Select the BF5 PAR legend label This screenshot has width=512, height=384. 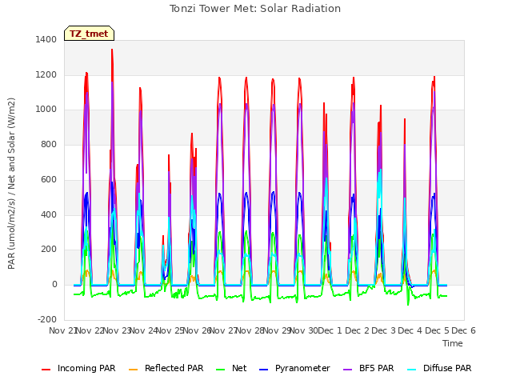(377, 368)
